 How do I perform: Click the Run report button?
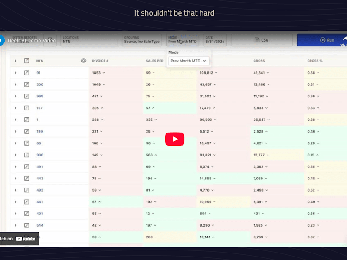(x=322, y=40)
